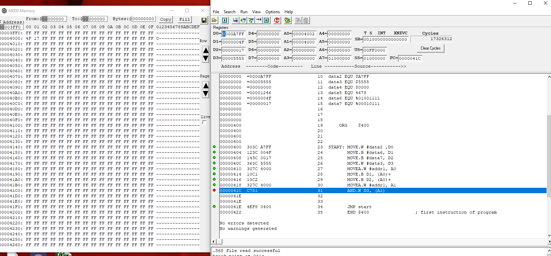Click the source listing scroll-down arrow
This screenshot has height=256, width=551.
549,235
